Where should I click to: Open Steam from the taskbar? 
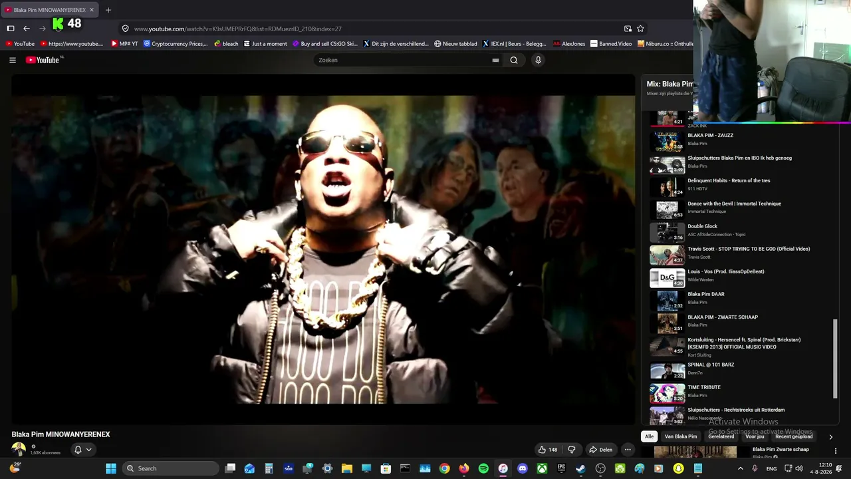[x=580, y=468]
